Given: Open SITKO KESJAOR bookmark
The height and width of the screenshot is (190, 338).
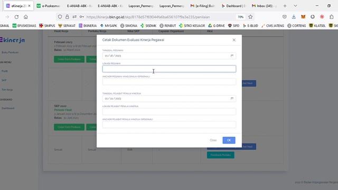Looking at the screenshot, I should click(192, 26).
